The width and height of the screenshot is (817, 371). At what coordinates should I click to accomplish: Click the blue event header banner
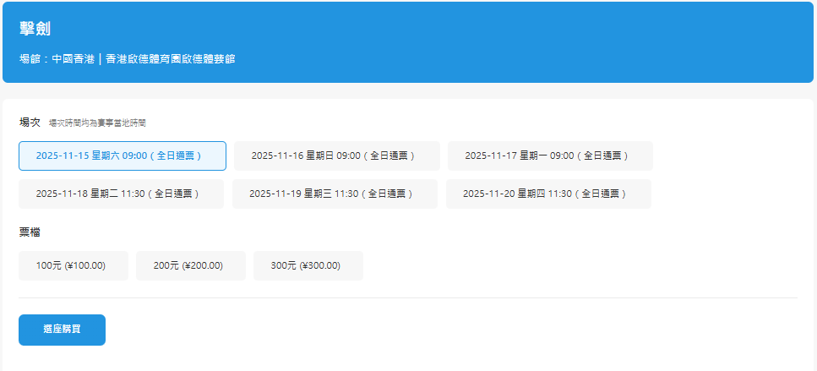507,42
